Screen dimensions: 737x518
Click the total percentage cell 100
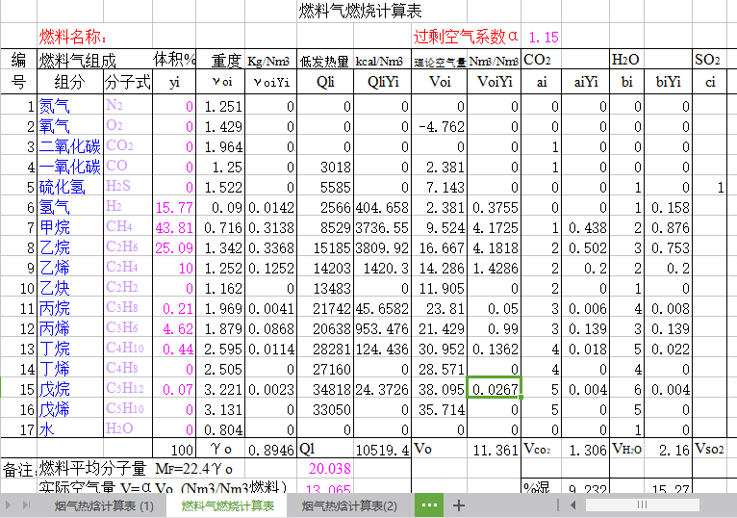[x=174, y=450]
